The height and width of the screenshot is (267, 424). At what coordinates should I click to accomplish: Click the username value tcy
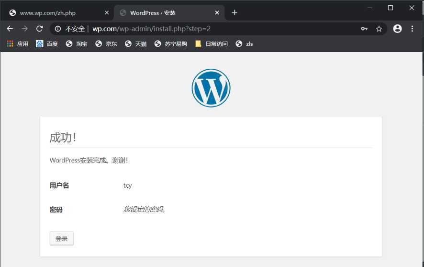[128, 185]
